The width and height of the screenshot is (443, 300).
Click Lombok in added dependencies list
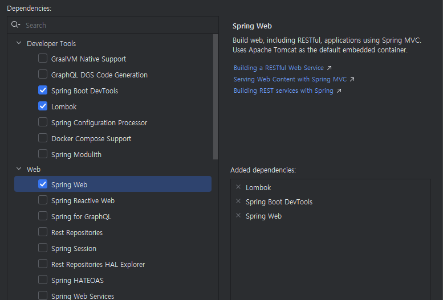pyautogui.click(x=258, y=188)
